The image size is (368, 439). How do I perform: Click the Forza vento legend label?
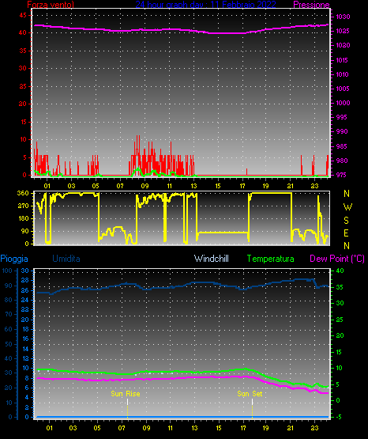51,4
